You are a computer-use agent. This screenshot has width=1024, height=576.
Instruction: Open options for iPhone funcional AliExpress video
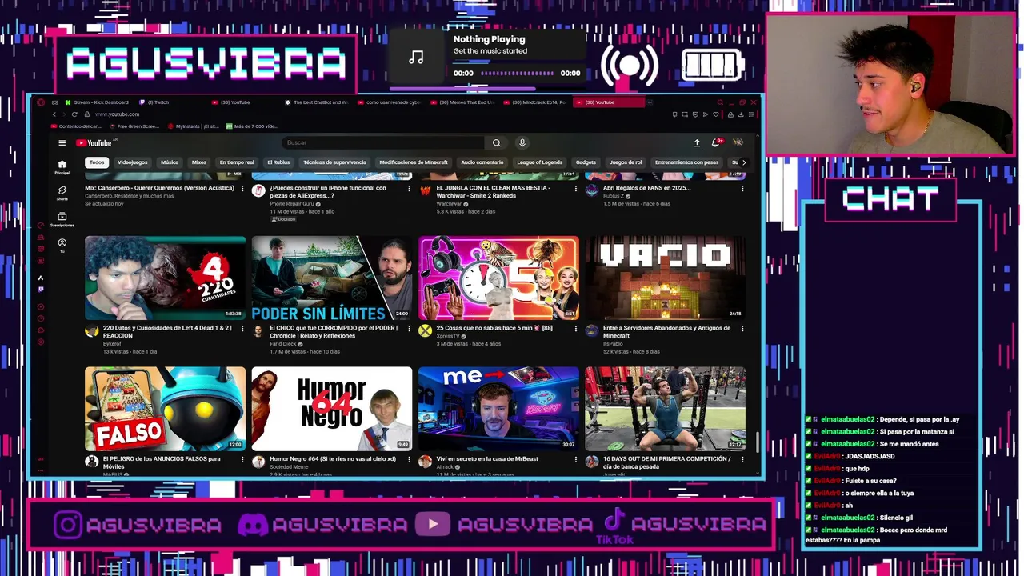click(409, 189)
